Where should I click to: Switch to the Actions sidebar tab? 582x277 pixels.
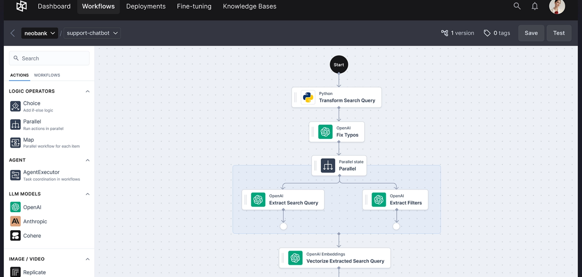(x=20, y=75)
